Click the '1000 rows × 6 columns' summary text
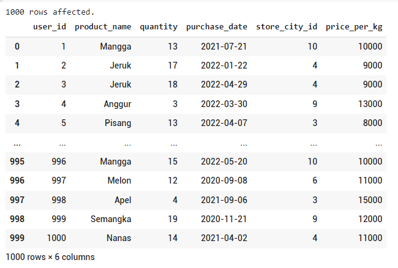 50,257
